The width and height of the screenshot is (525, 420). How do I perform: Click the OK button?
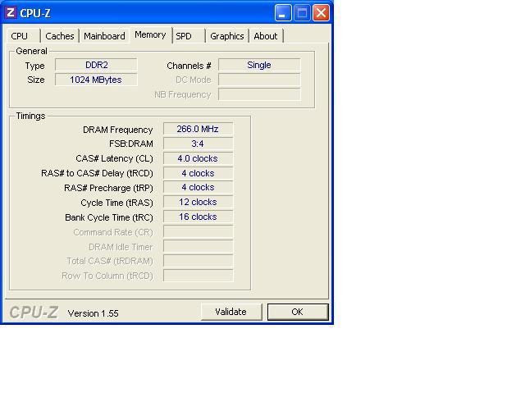click(x=297, y=312)
